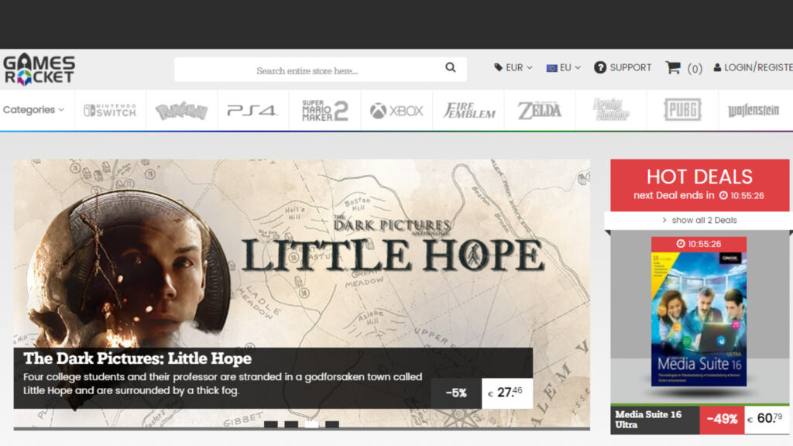Viewport: 793px width, 446px height.
Task: Expand the EU region selector
Action: pyautogui.click(x=564, y=68)
